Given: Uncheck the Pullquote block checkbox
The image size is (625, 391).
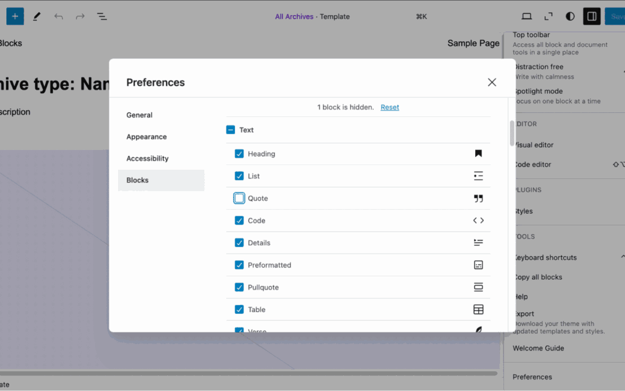Looking at the screenshot, I should point(239,287).
